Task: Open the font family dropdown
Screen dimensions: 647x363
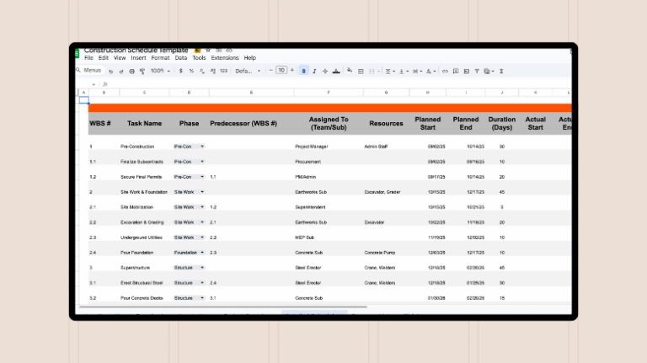Action: pos(247,71)
